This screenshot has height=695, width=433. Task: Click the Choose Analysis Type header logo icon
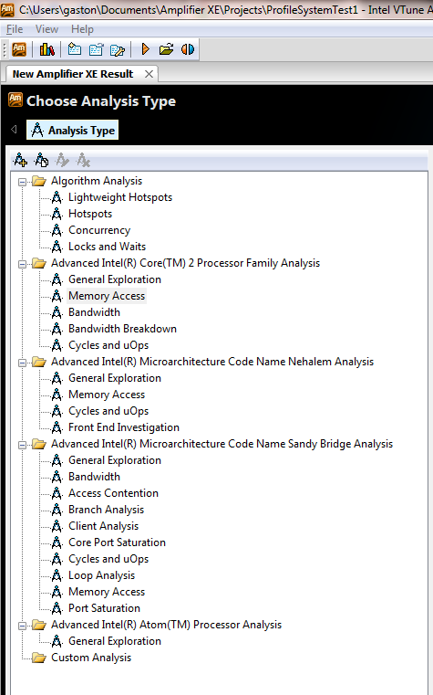pos(15,100)
